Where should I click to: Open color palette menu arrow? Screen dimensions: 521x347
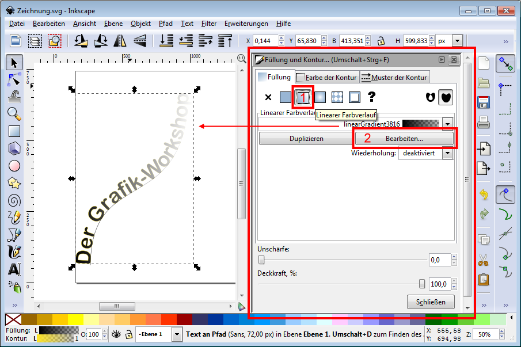(512, 318)
